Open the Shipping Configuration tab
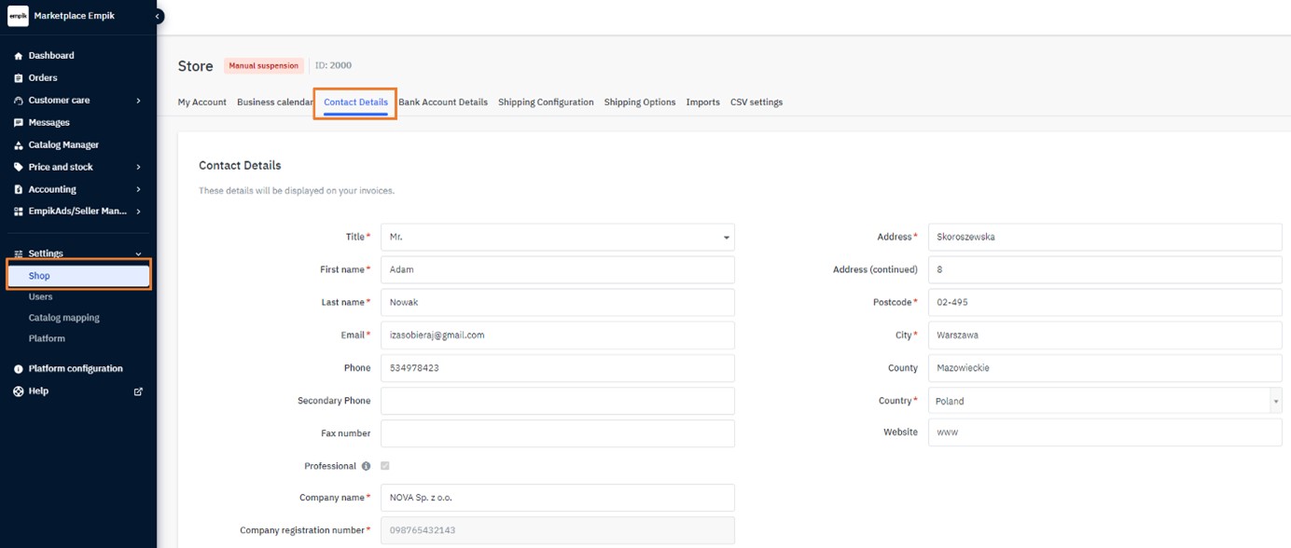The height and width of the screenshot is (548, 1291). click(546, 103)
